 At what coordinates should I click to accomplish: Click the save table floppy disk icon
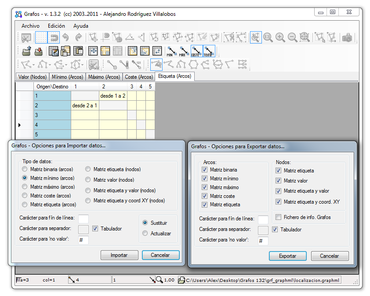(x=54, y=51)
